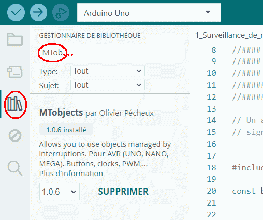
Task: Click the Verify checkmark button
Action: [16, 12]
